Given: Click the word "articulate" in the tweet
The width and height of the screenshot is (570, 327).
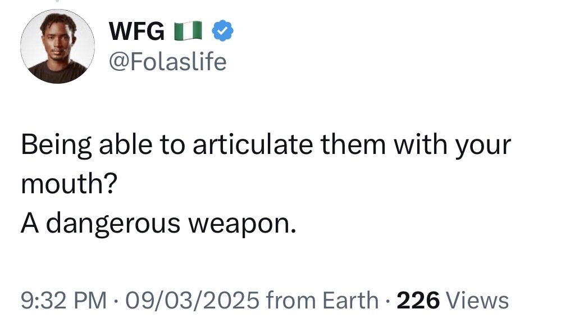Looking at the screenshot, I should point(252,145).
